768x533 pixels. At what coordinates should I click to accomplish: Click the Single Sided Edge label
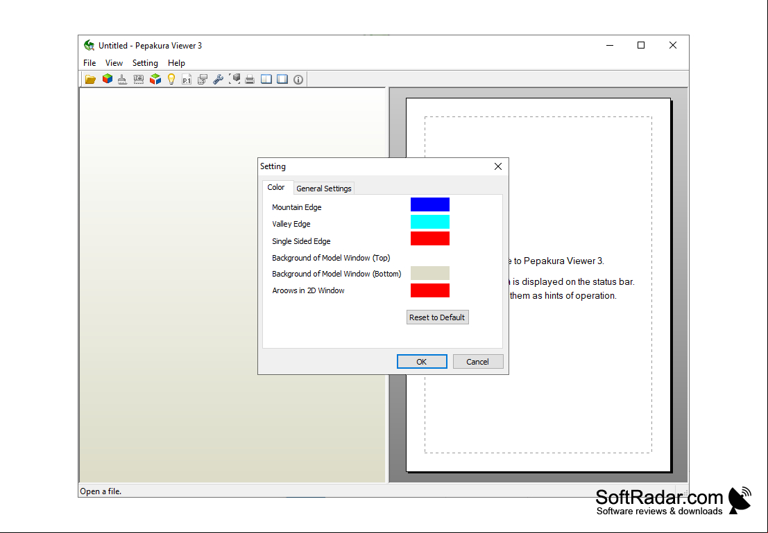coord(301,241)
